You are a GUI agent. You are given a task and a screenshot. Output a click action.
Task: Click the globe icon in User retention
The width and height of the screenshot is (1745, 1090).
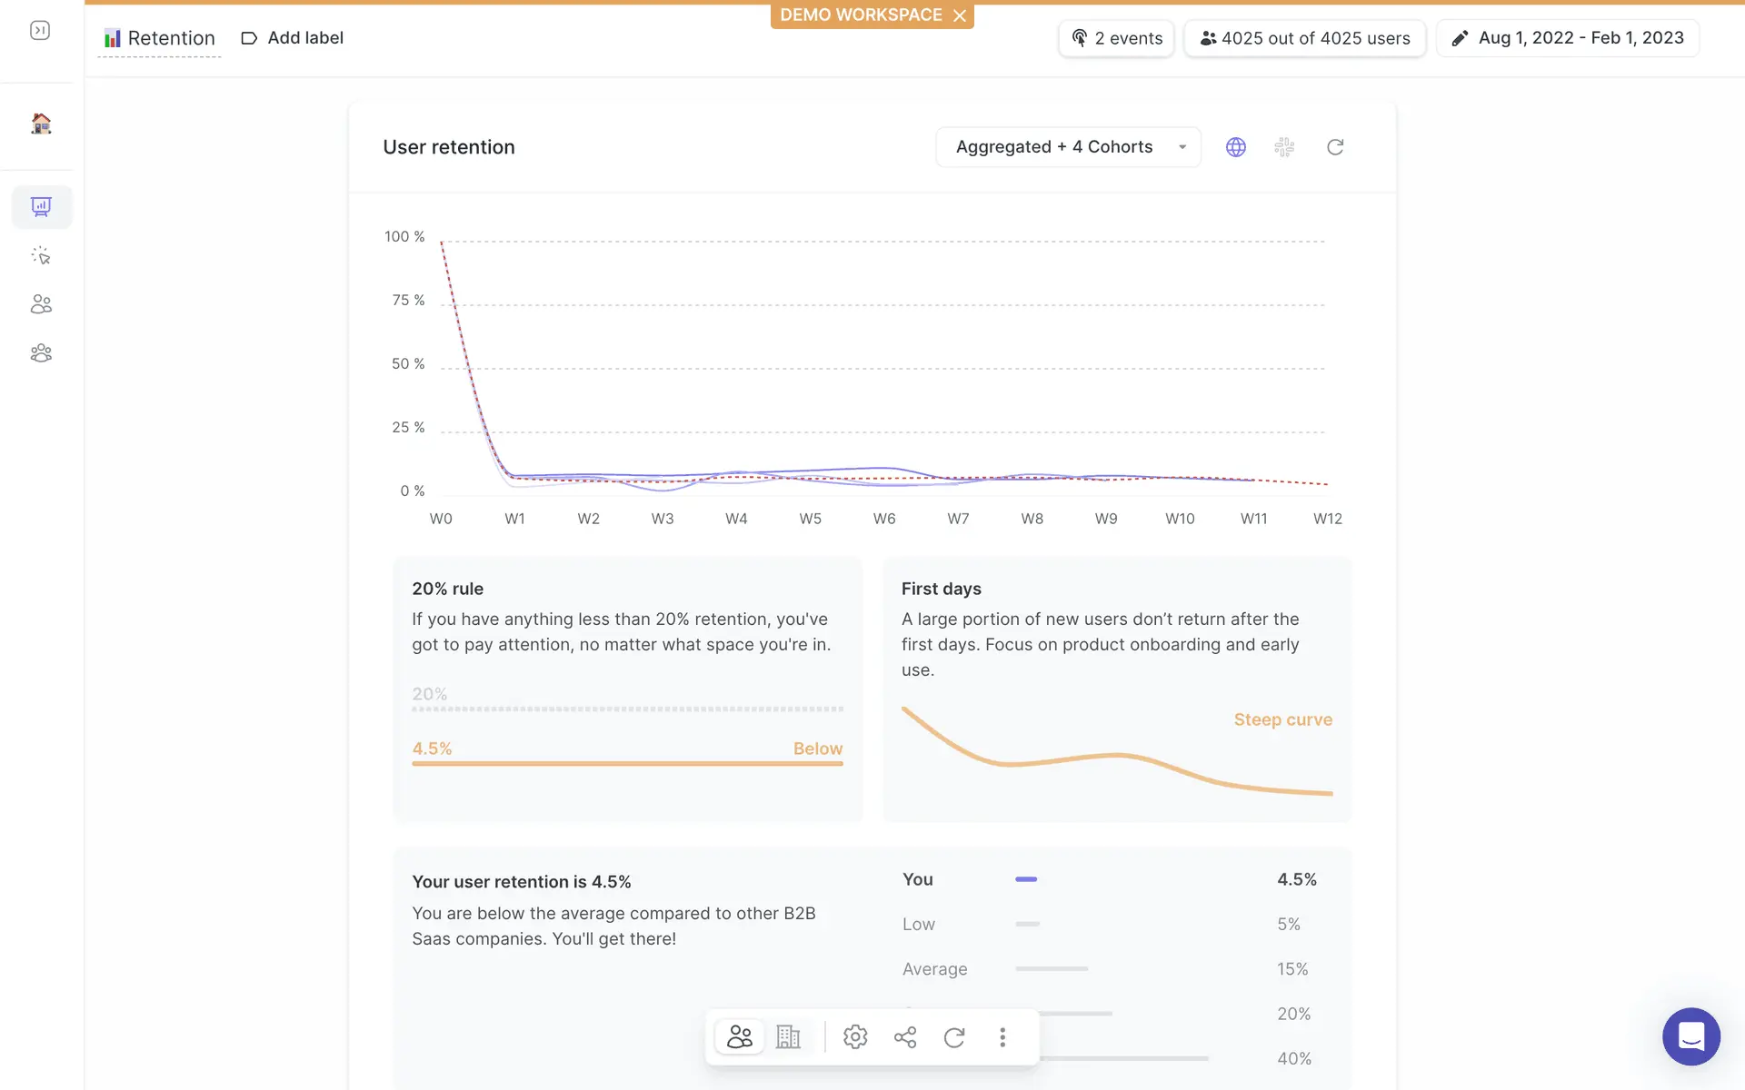coord(1236,147)
